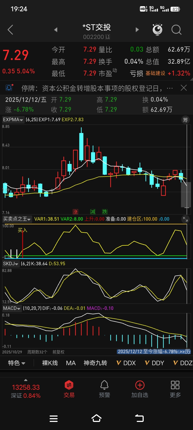This screenshot has width=193, height=430.
Task: Open the owl assistant icon
Action: (157, 30)
